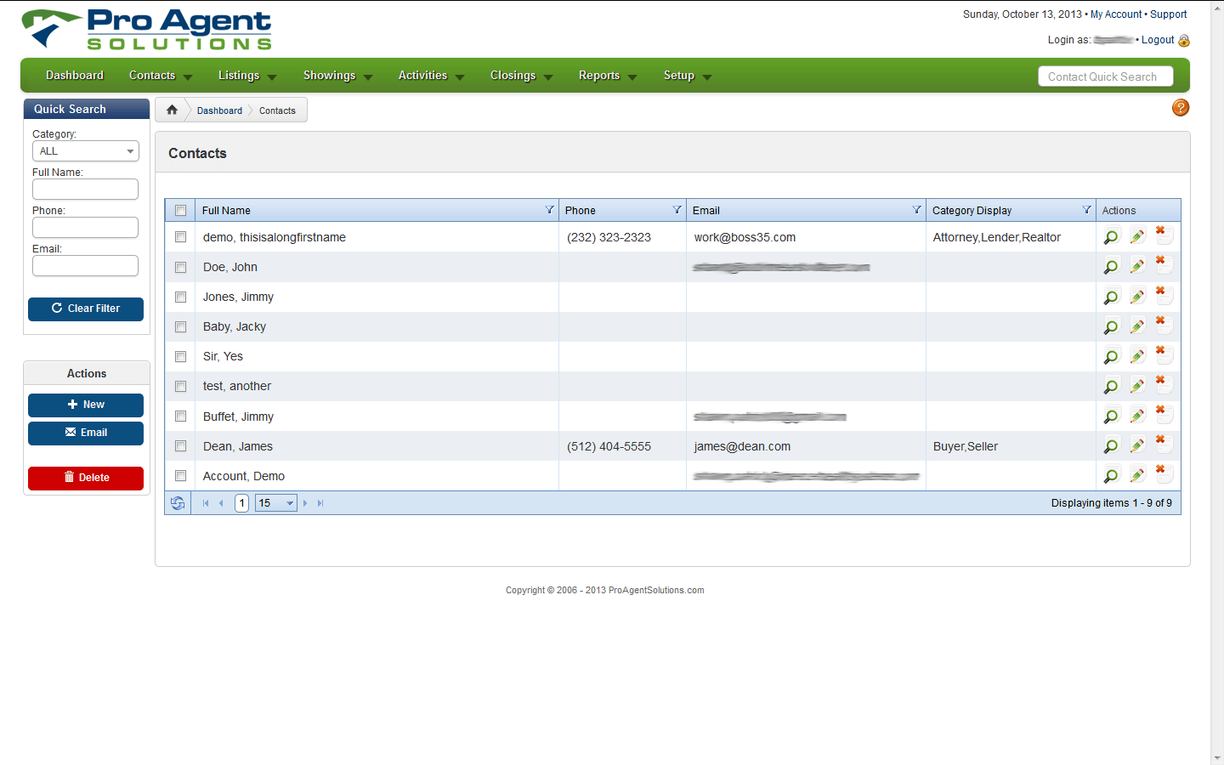Delete Jones, Jimmy via red X icon
Screen dimensions: 1224x765
point(1163,293)
